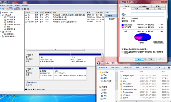Click 桌面 (Desktop) in Explorer favorites
Image resolution: width=171 pixels, height=102 pixels.
coord(105,78)
